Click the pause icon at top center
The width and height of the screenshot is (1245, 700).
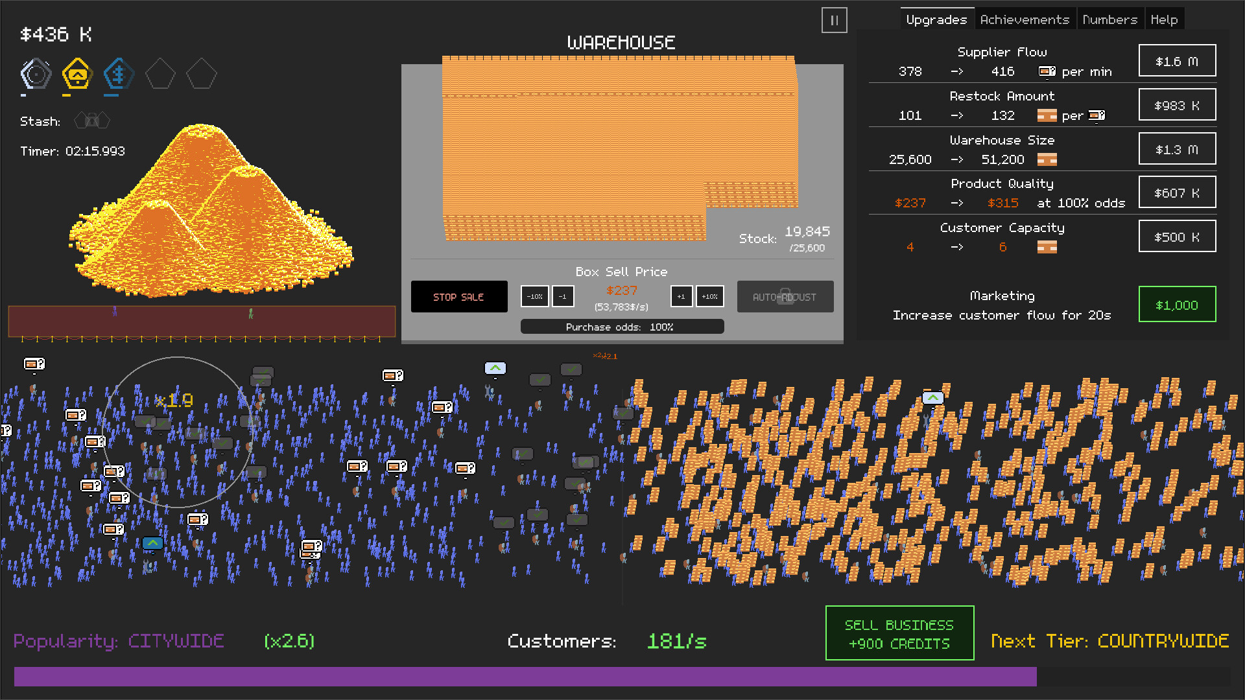click(834, 20)
